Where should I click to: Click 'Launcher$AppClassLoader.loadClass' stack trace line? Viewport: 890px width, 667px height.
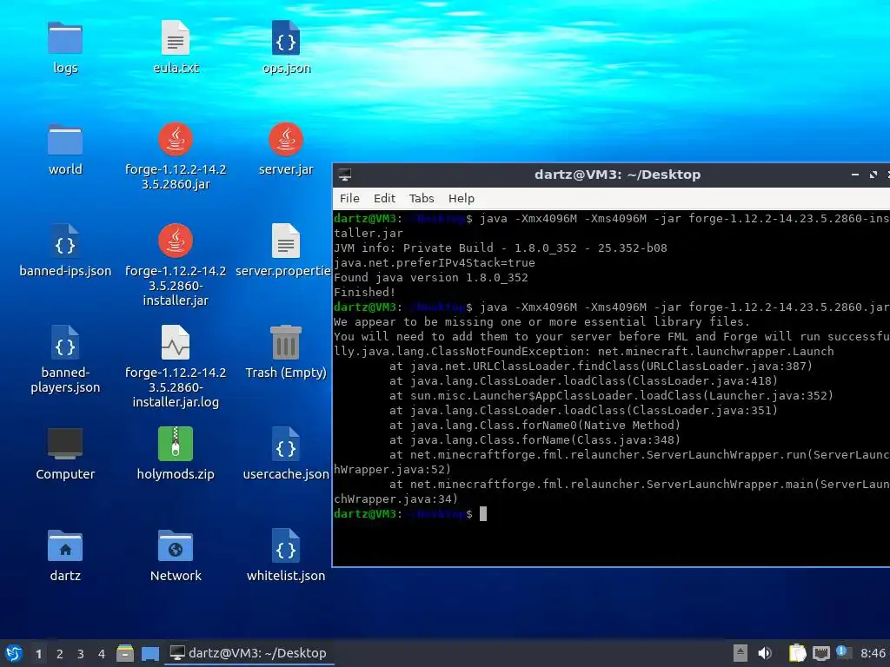click(x=611, y=396)
